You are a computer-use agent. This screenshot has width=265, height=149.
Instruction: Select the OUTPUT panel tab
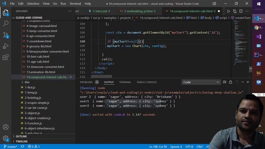109,82
